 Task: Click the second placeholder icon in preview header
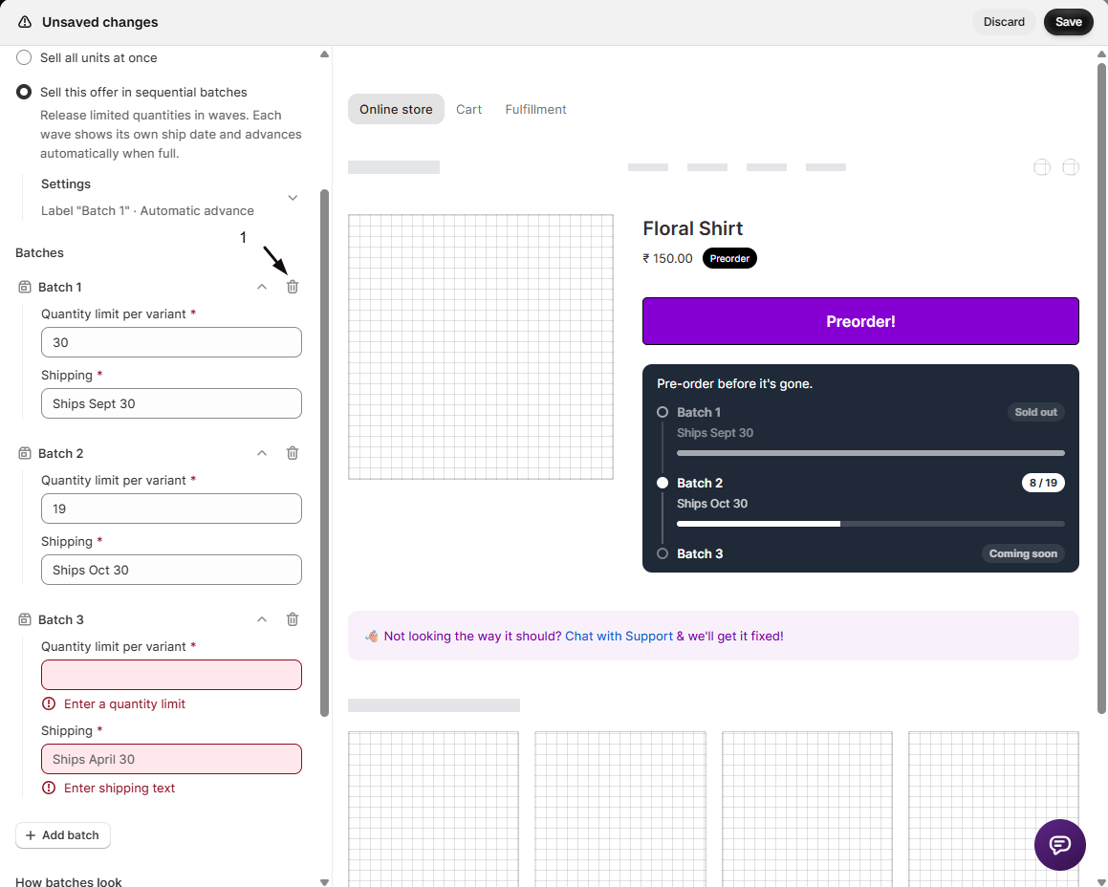[1071, 167]
